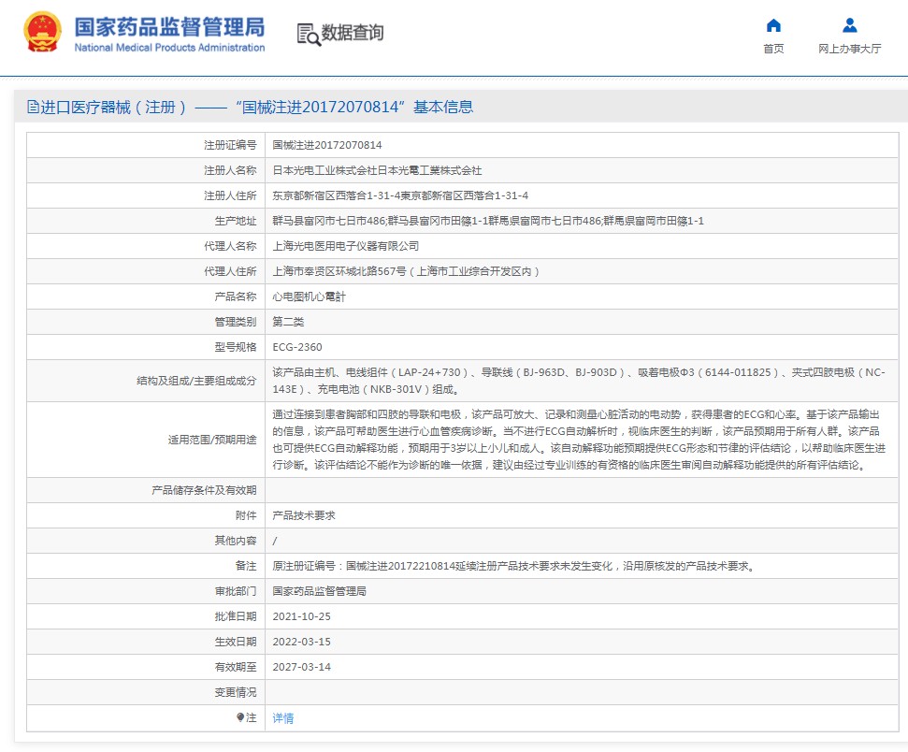Click the 国家药品监督管理局 site title
This screenshot has height=752, width=908.
pos(169,25)
